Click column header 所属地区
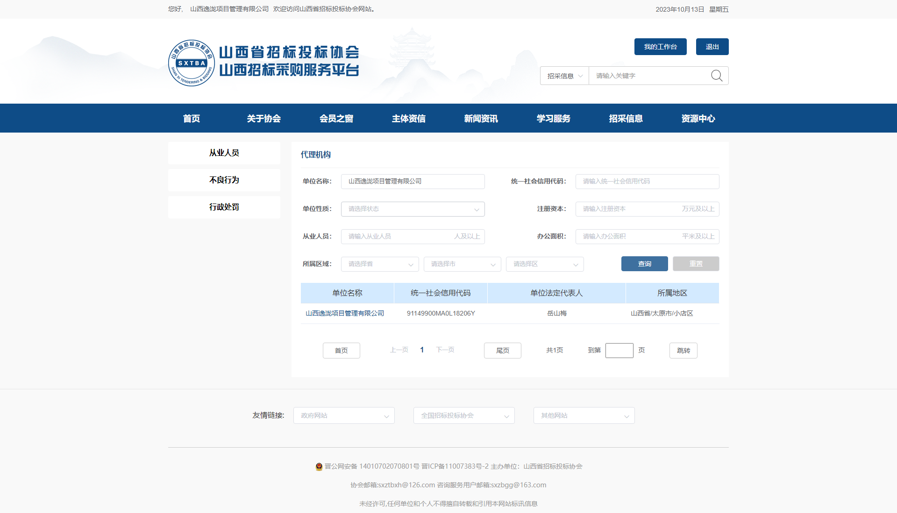This screenshot has width=897, height=513. 673,293
